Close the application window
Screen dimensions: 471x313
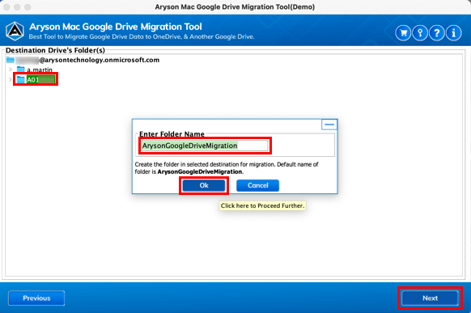(6, 7)
